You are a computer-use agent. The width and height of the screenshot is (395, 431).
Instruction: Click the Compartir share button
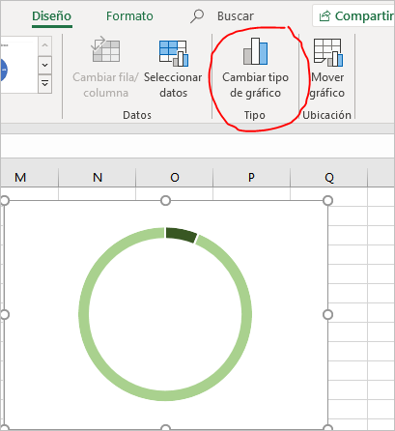click(x=354, y=15)
